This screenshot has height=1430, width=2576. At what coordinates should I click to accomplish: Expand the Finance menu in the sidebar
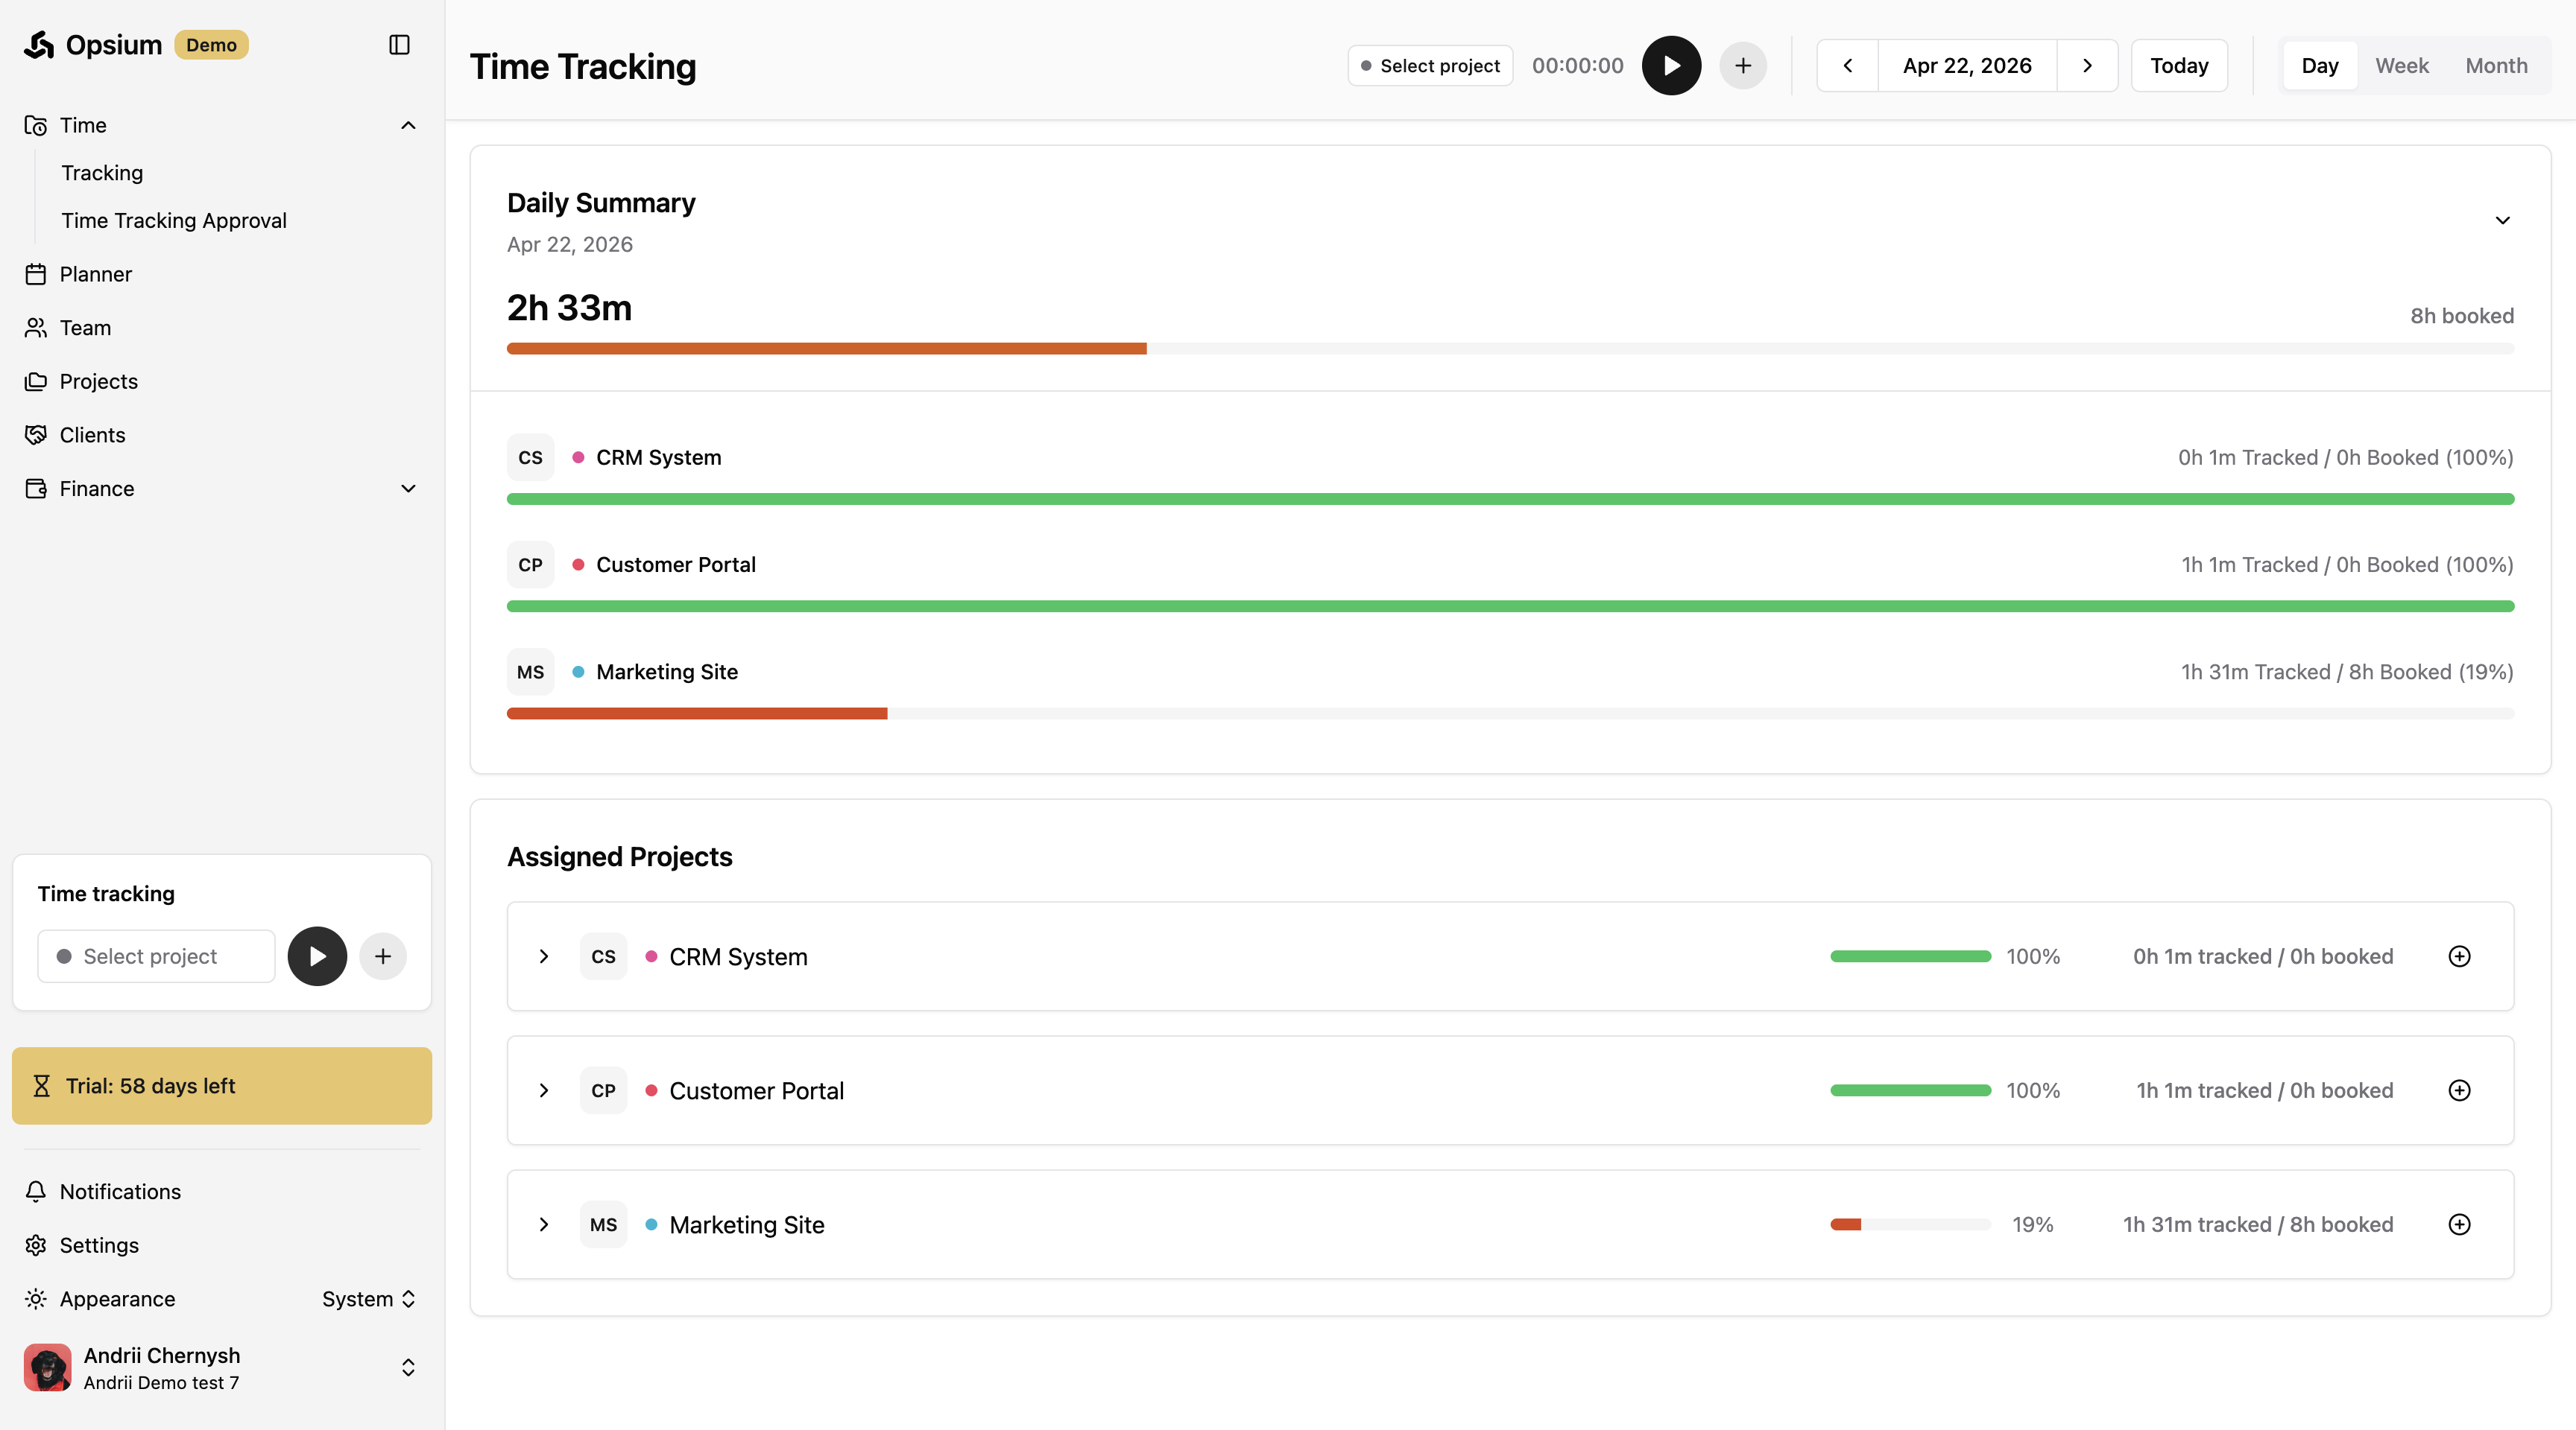408,489
